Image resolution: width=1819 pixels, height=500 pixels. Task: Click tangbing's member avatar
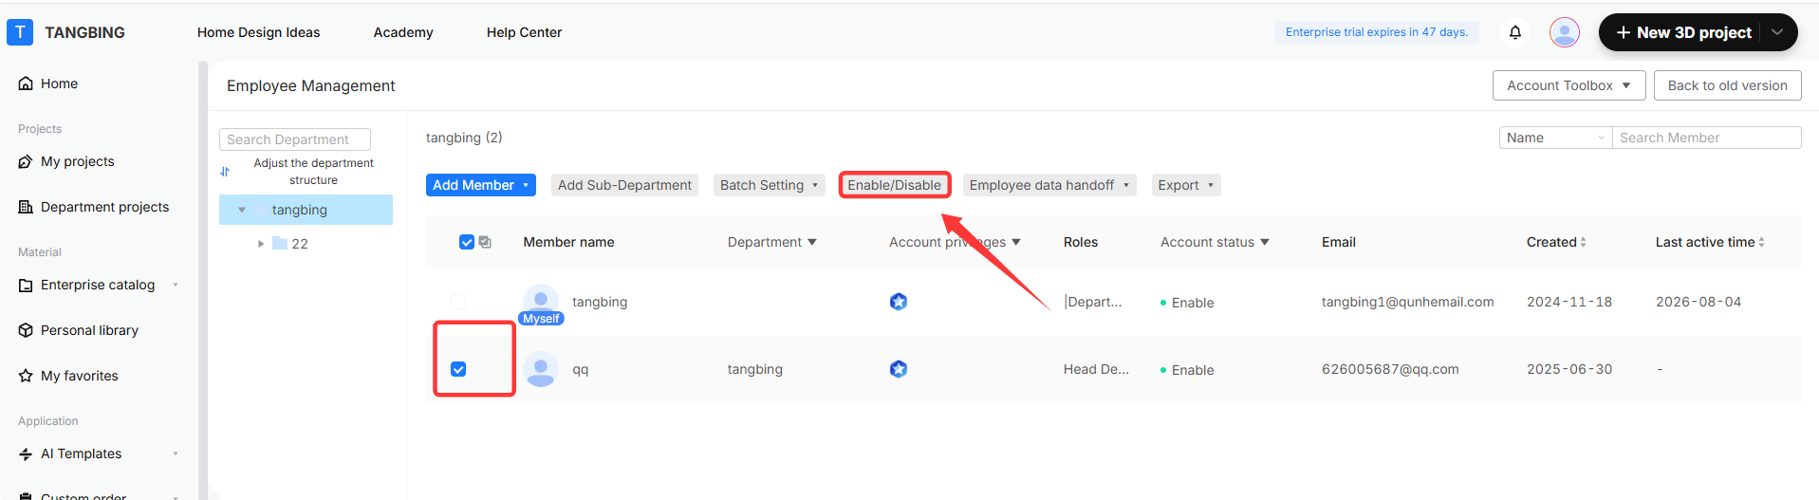pyautogui.click(x=541, y=300)
